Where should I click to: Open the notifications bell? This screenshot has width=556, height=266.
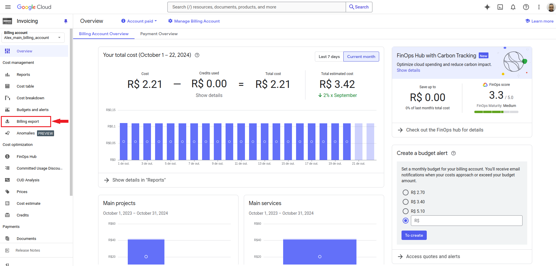513,7
